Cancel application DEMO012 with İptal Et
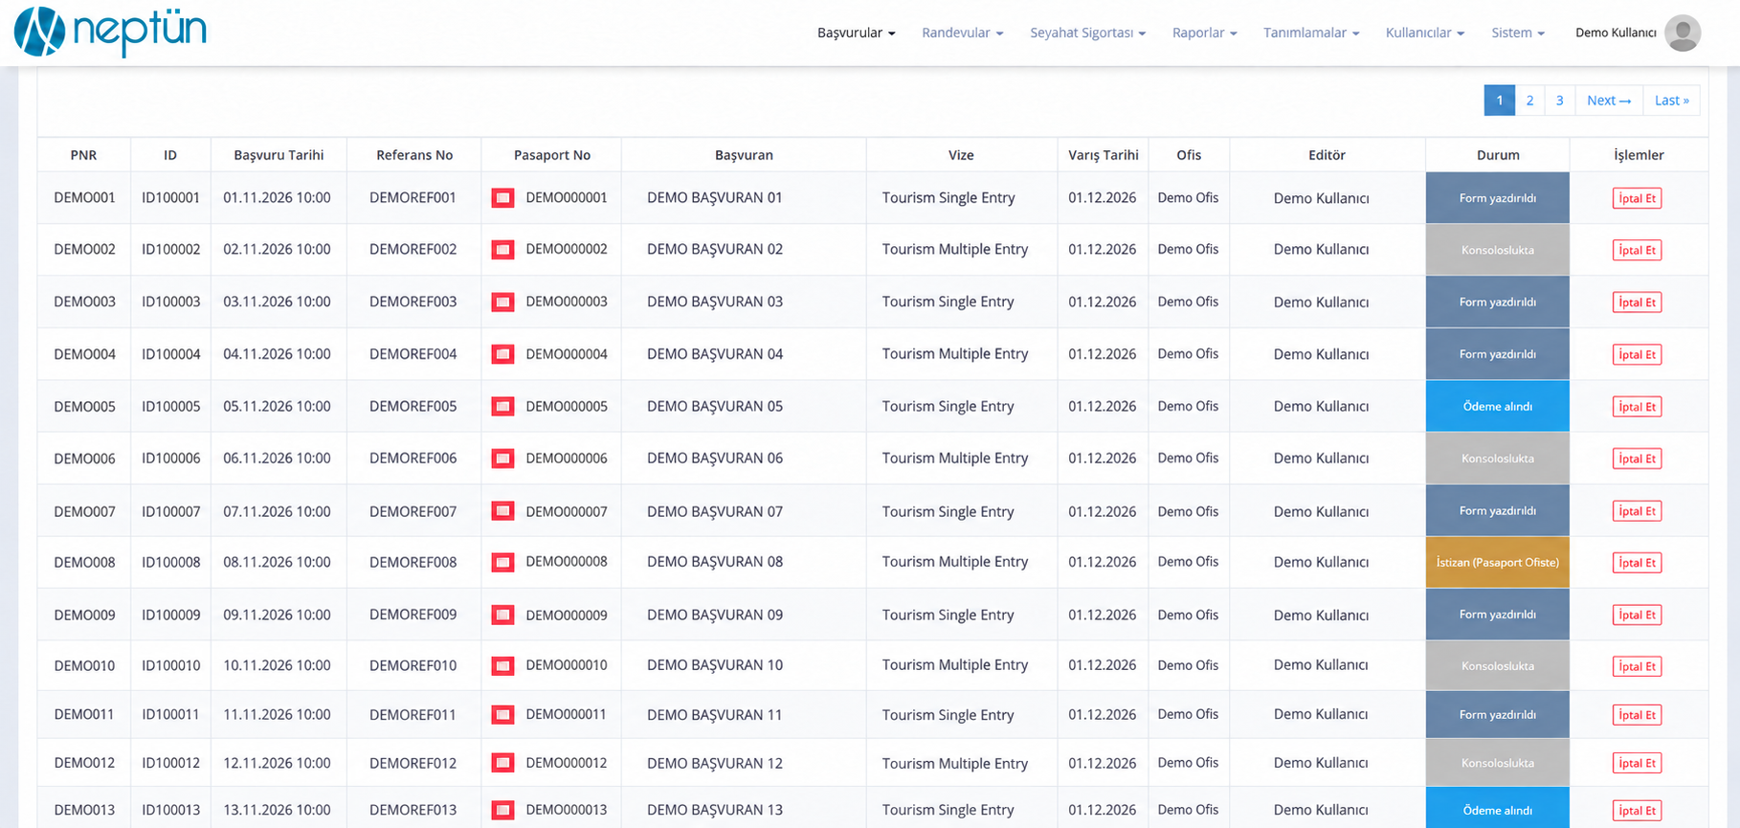 click(x=1638, y=763)
